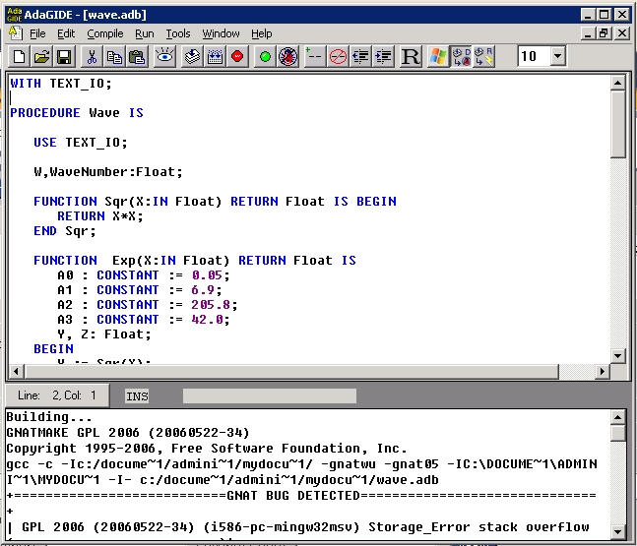Click the red stop sign icon
Viewport: 637px width, 546px height.
click(238, 57)
